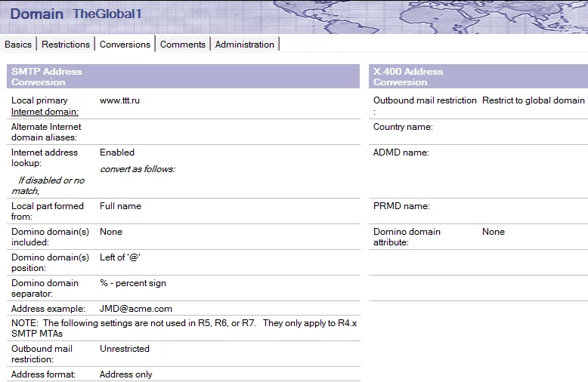Click the JMD@acme.com address example
This screenshot has width=588, height=382.
point(136,309)
